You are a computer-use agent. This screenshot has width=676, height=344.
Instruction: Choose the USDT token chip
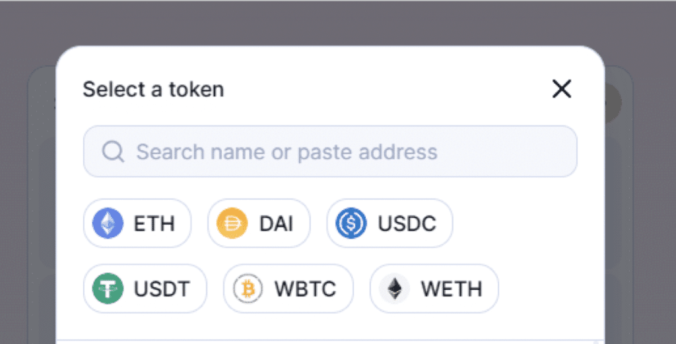click(x=145, y=289)
